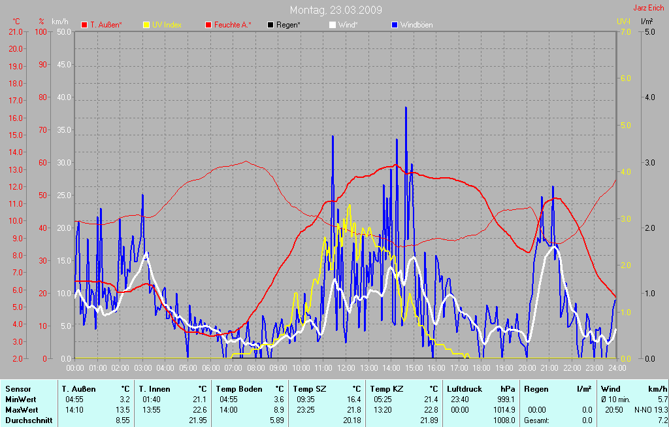This screenshot has width=669, height=427.
Task: Click the blue Windböen legend swatch
Action: [x=394, y=25]
